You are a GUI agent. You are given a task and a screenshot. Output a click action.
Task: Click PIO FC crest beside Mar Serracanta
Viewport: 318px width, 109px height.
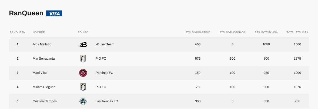coord(83,59)
